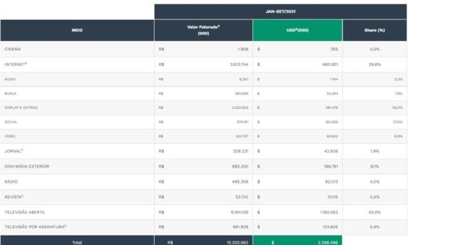Click the TELEVISÃO POR ASSINATURA row label
Image resolution: width=464 pixels, height=245 pixels.
(35, 227)
